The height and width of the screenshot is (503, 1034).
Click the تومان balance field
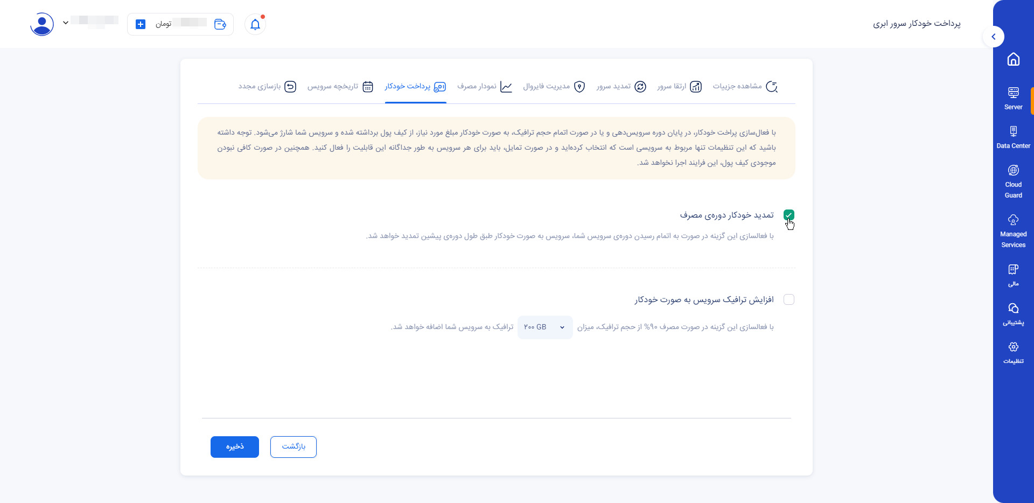pyautogui.click(x=180, y=24)
